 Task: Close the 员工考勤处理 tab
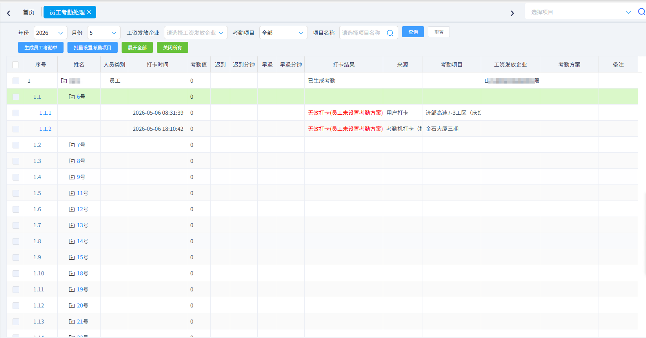click(x=89, y=12)
